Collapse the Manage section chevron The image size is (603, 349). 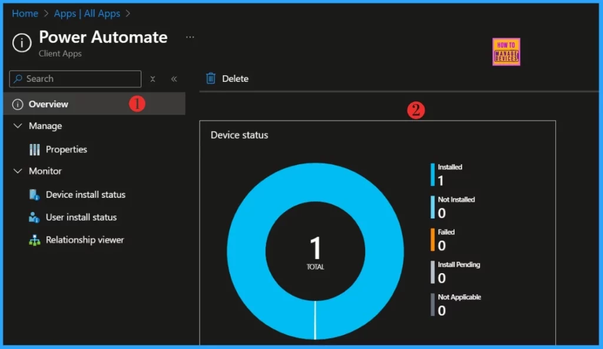point(18,126)
